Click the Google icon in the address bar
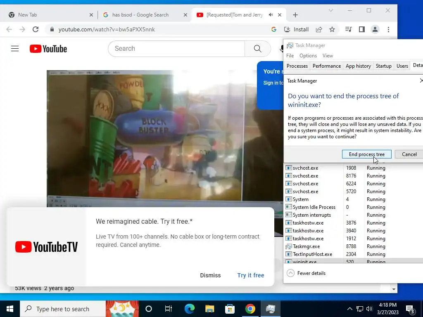 tap(274, 29)
